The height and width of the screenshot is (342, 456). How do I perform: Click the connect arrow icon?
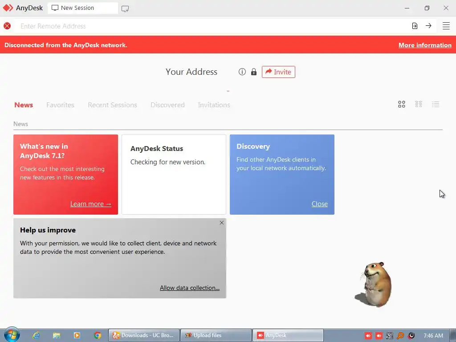point(428,26)
